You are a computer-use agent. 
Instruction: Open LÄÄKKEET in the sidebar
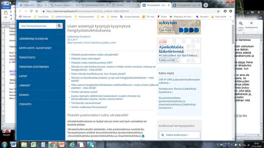[25, 85]
